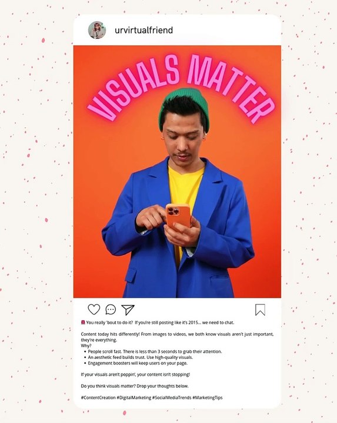Click the siren emoji starting the caption
Screen dimensions: 337x423
click(83, 322)
